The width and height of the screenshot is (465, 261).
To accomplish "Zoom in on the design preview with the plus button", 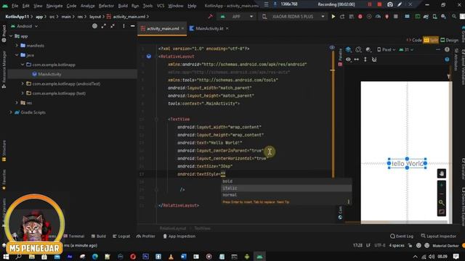I will pyautogui.click(x=441, y=185).
